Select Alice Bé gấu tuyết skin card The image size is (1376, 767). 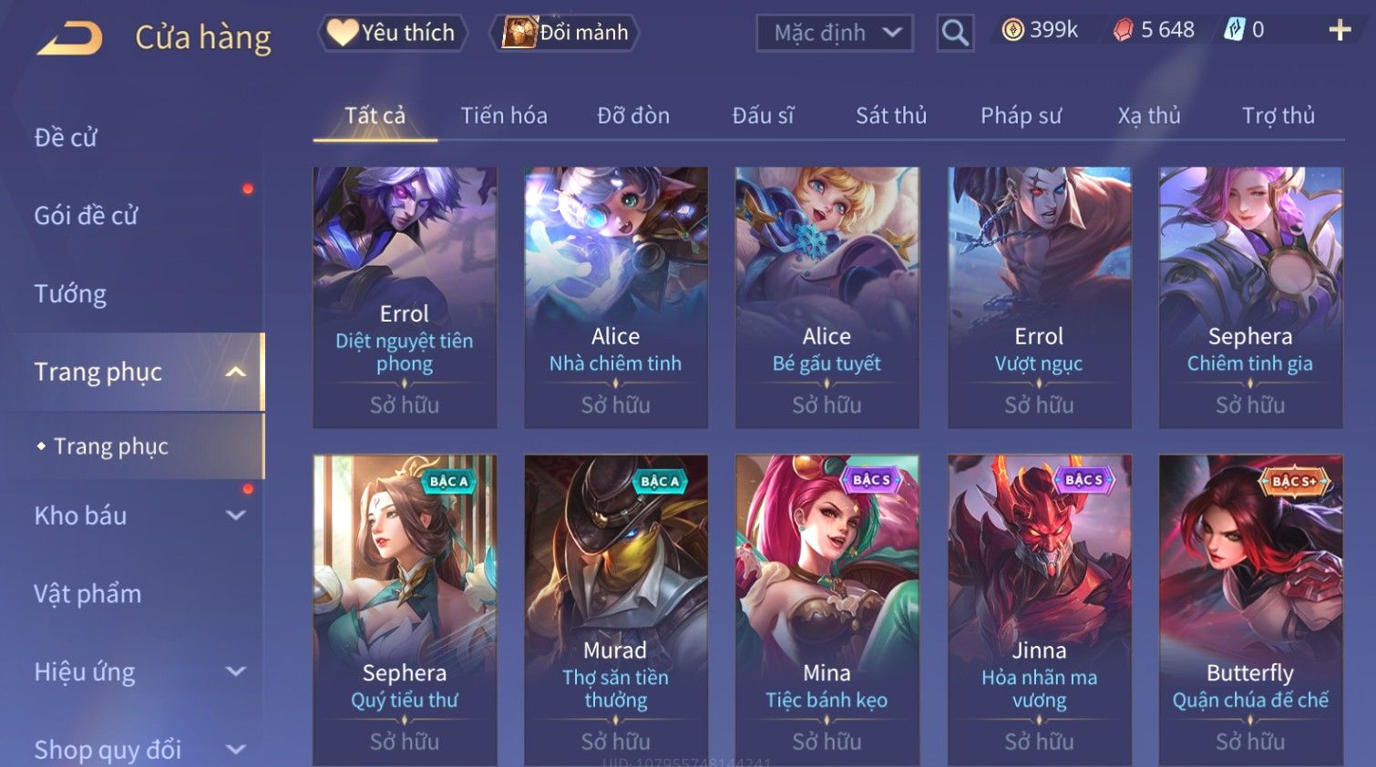(x=827, y=297)
